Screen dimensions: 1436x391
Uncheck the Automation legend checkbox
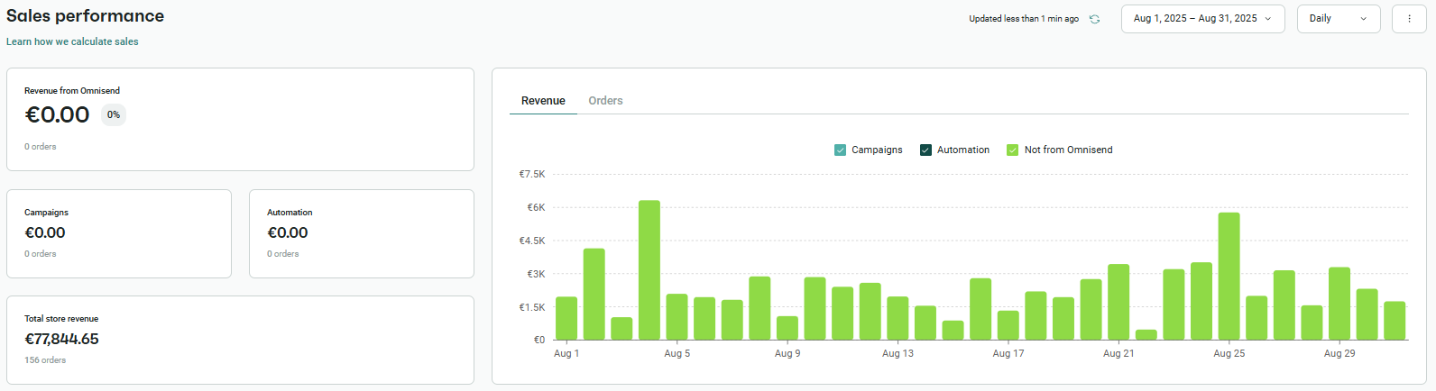pyautogui.click(x=925, y=150)
